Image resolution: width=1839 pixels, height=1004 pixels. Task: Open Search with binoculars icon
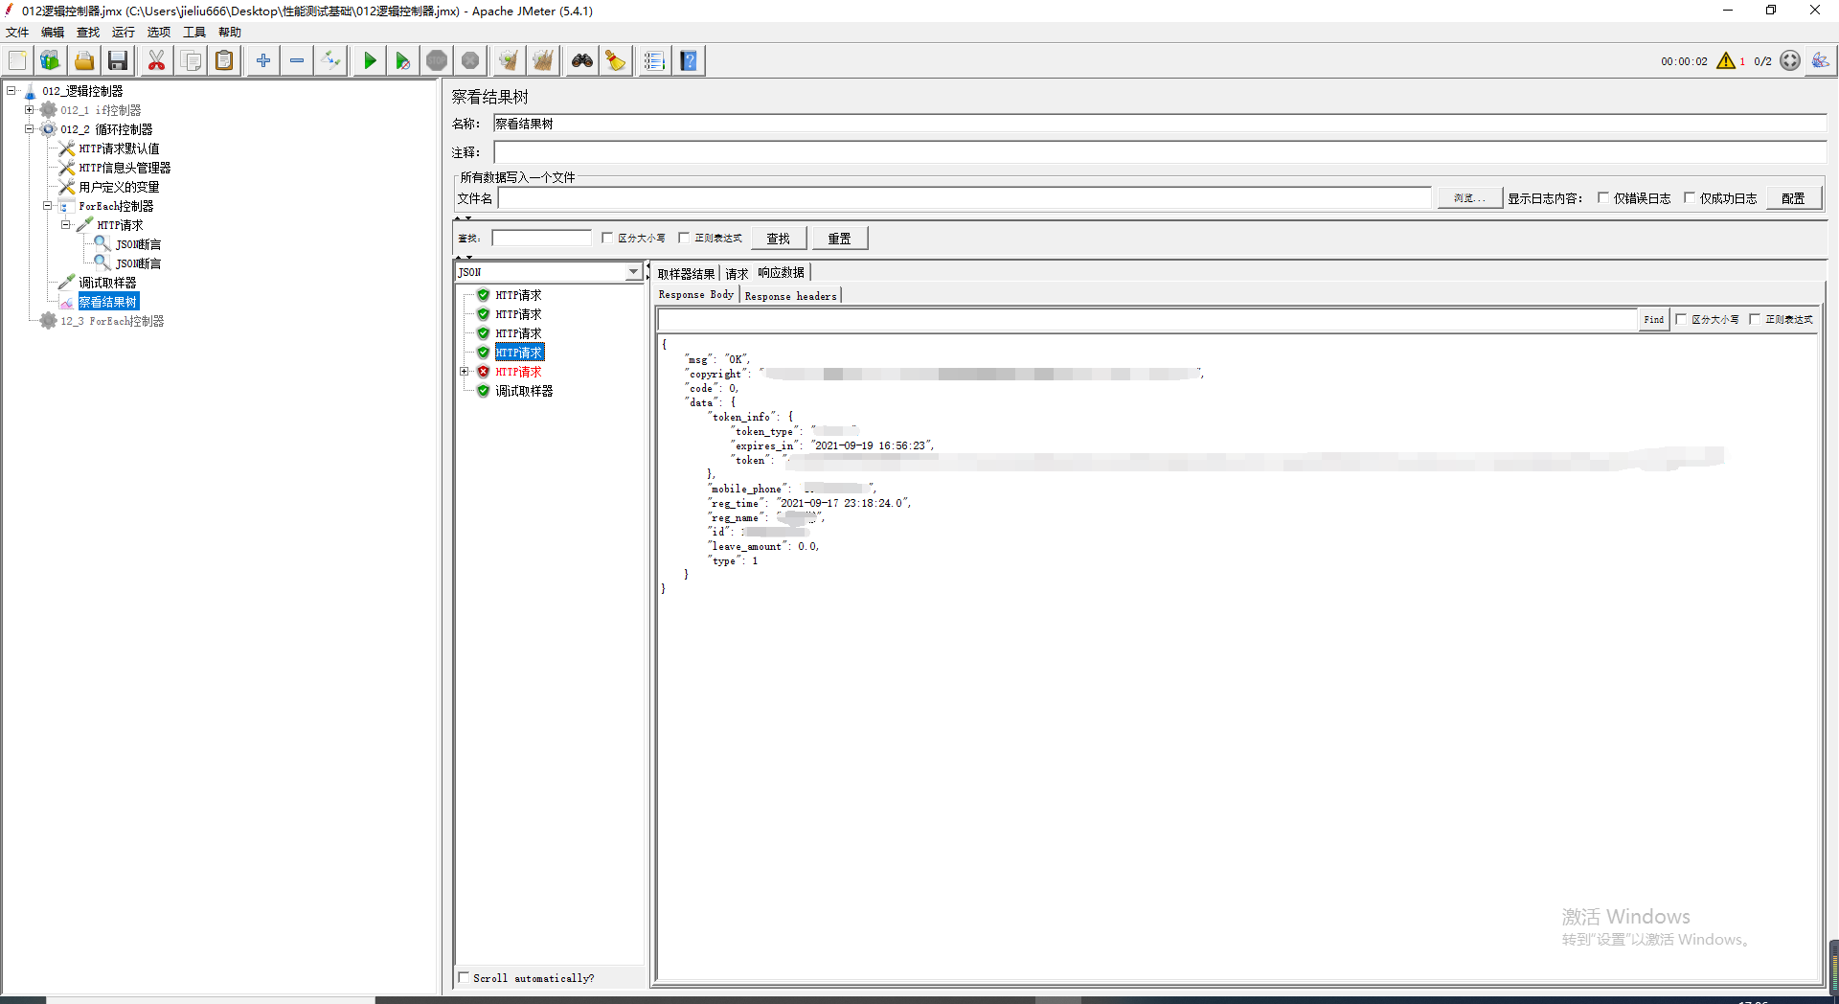(x=582, y=60)
